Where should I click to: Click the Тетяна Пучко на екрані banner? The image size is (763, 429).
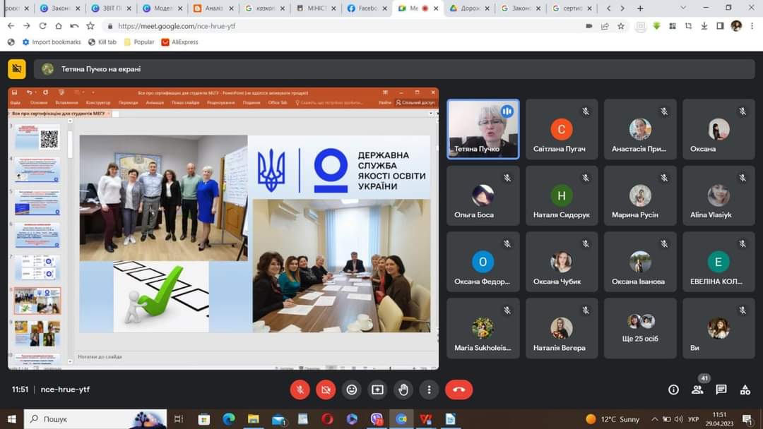pyautogui.click(x=394, y=69)
